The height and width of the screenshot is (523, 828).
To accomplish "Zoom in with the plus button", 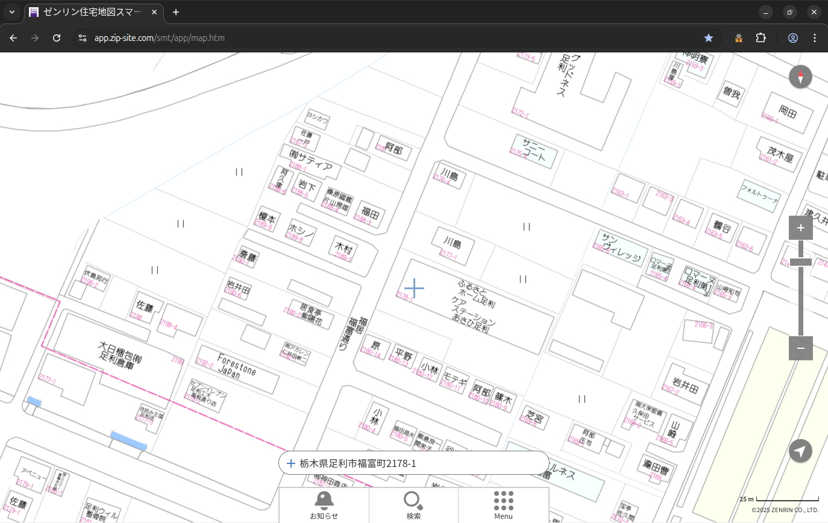I will (x=800, y=228).
